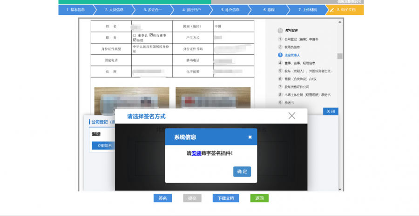The width and height of the screenshot is (419, 216).
Task: Close the 系统信息 dialog with its X
Action: point(250,137)
